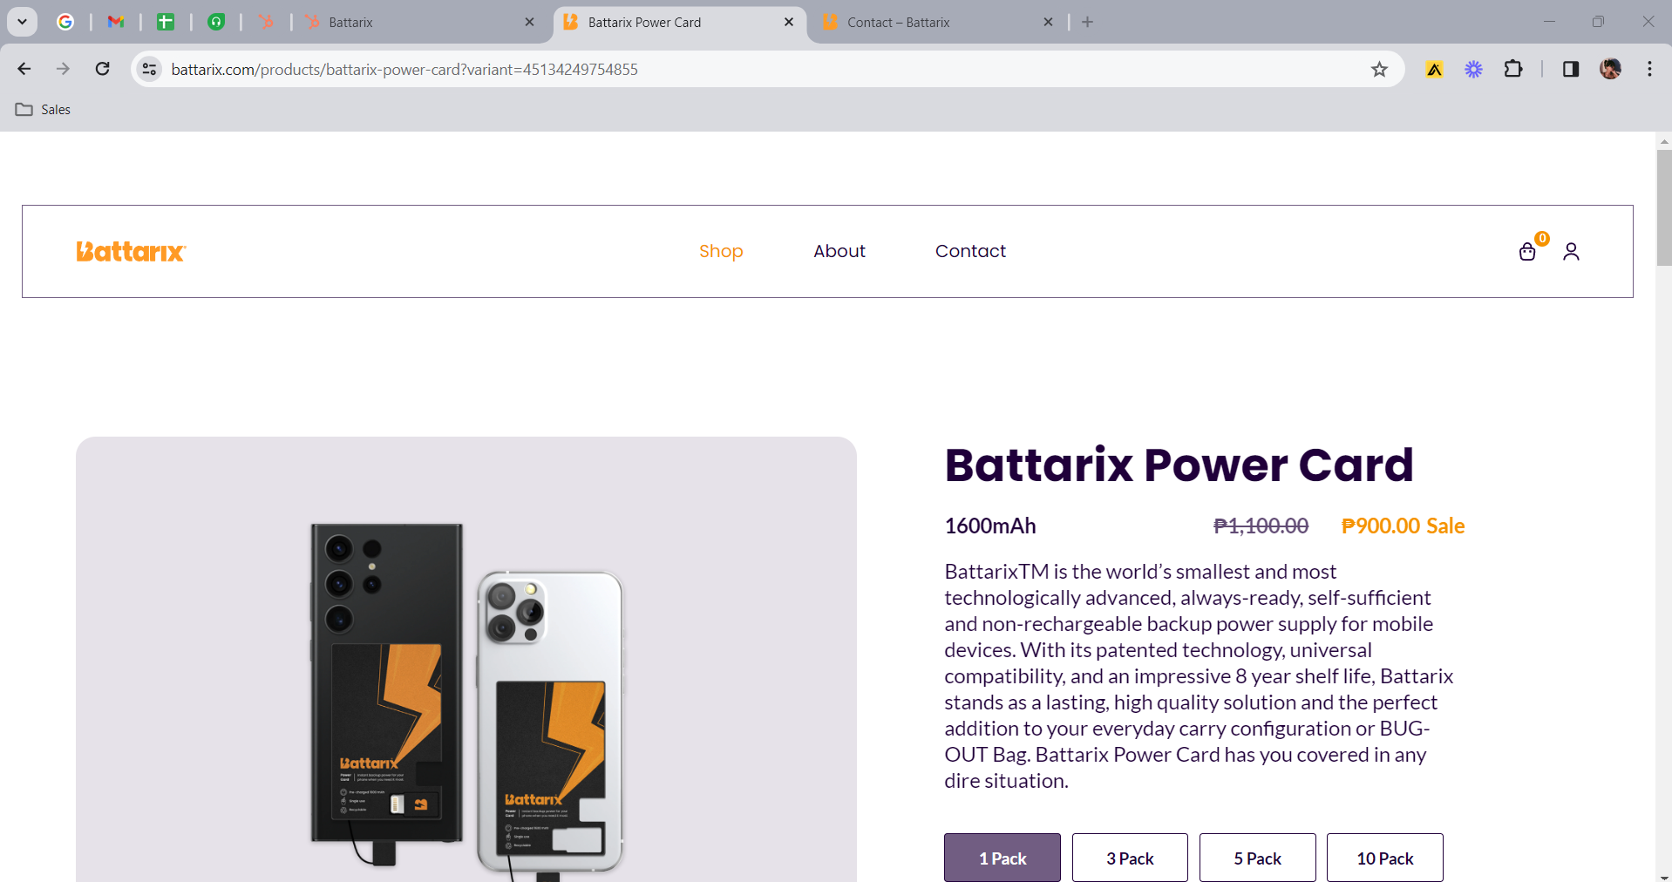The width and height of the screenshot is (1672, 882).
Task: Click the page vertical scrollbar thumb
Action: pos(1664,207)
